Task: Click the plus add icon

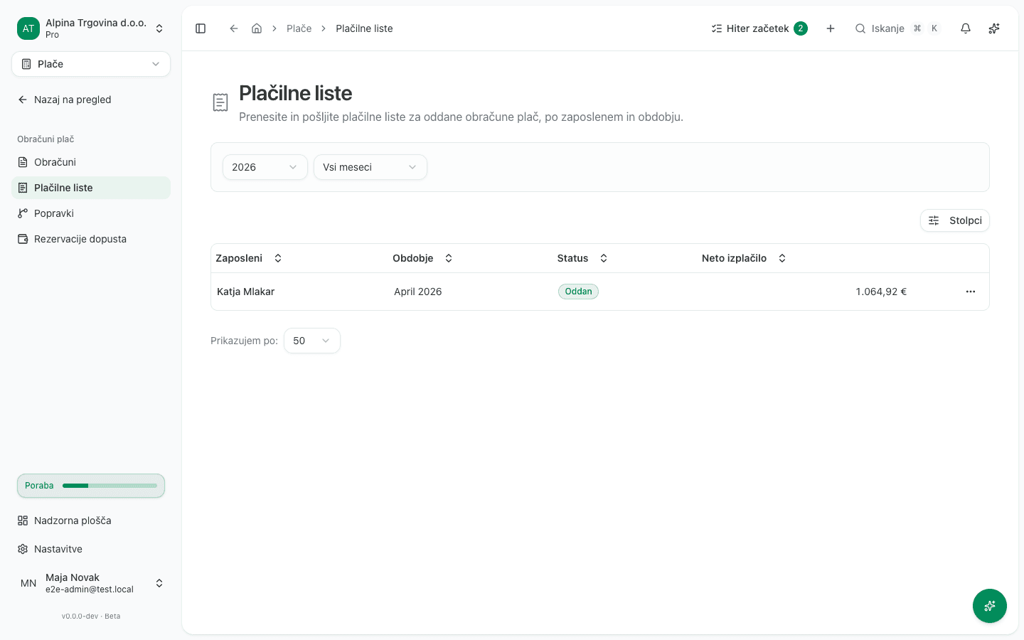Action: 831,28
